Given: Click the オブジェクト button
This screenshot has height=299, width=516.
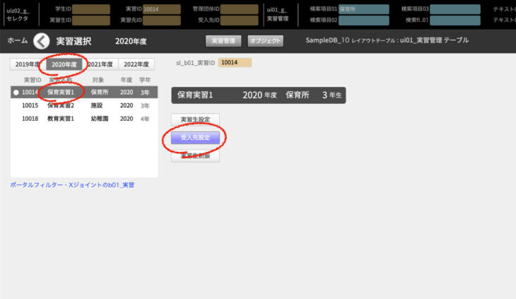Looking at the screenshot, I should click(266, 41).
